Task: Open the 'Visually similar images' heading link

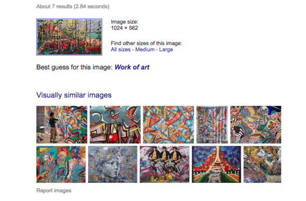Action: [x=74, y=95]
